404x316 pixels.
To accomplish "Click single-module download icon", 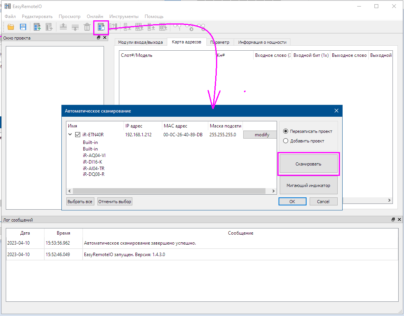I will coord(151,27).
